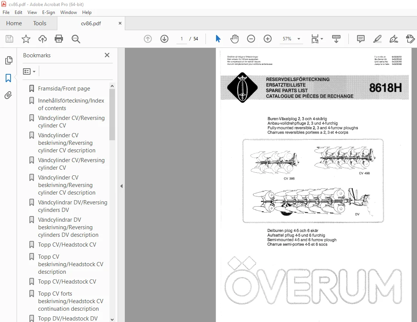Click the 8618H catalogue number

tap(385, 88)
